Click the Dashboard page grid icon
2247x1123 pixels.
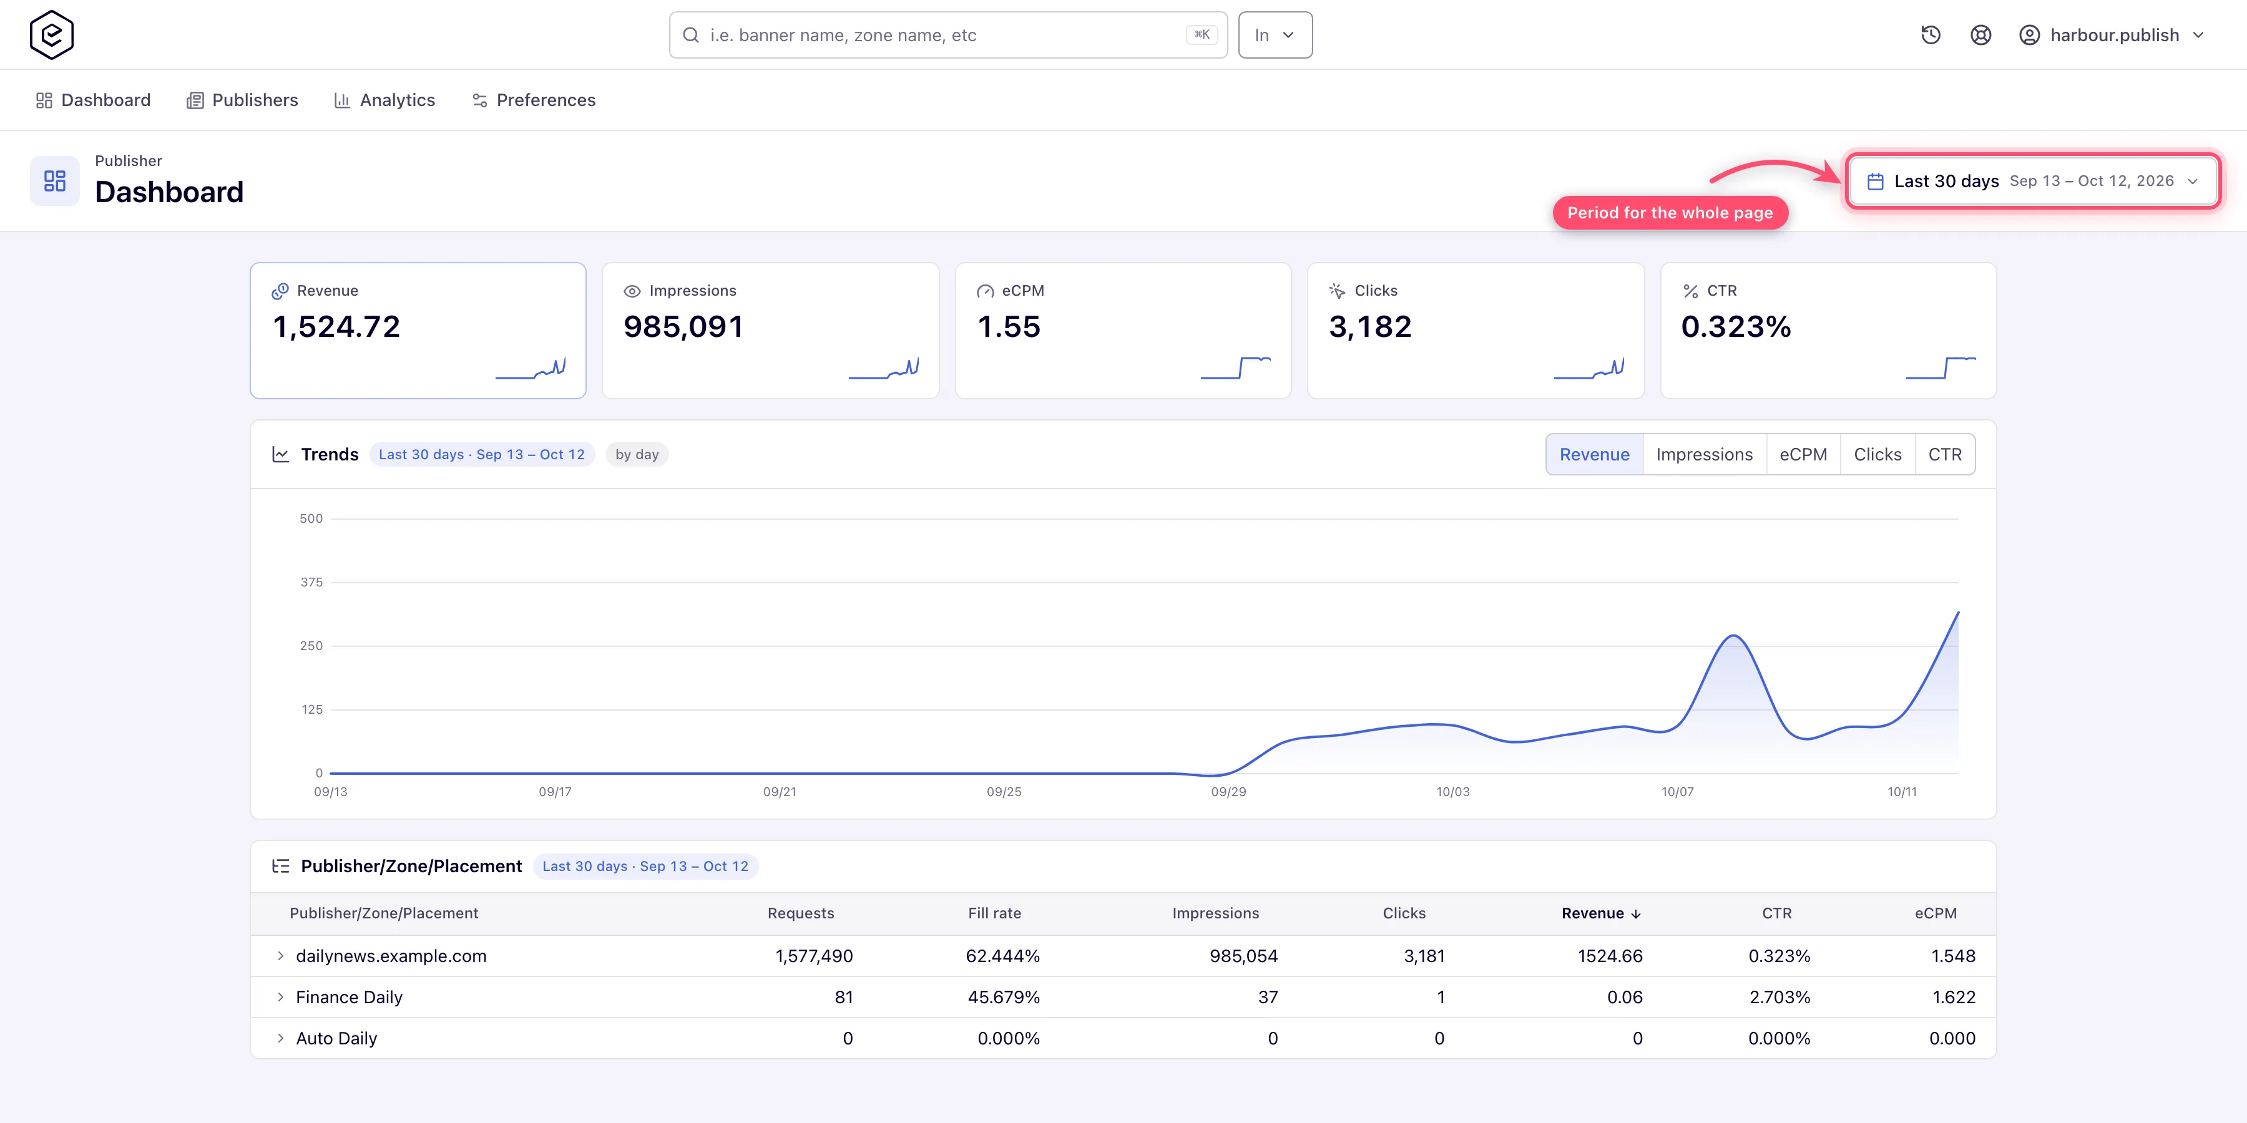pyautogui.click(x=55, y=180)
